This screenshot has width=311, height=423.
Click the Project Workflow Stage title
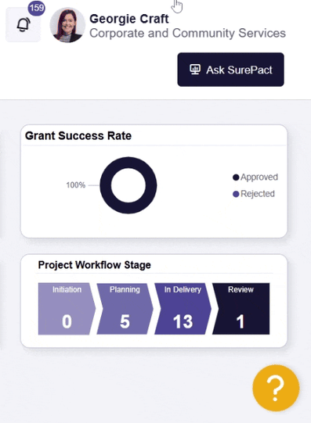tap(94, 265)
